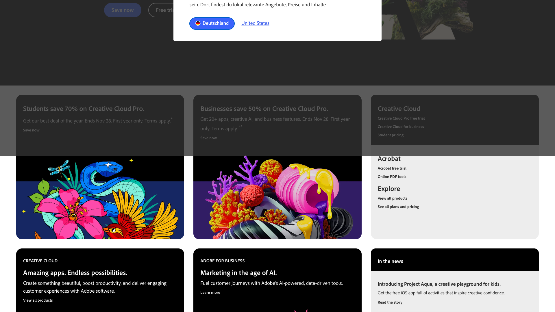Viewport: 555px width, 312px height.
Task: Open See all plans and pricing
Action: 398,207
